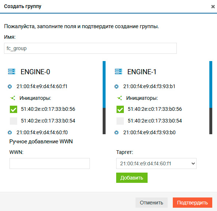Select target text 21:00:f4:e9:d4:f3:93:b0
This screenshot has width=217, height=211.
click(x=149, y=132)
